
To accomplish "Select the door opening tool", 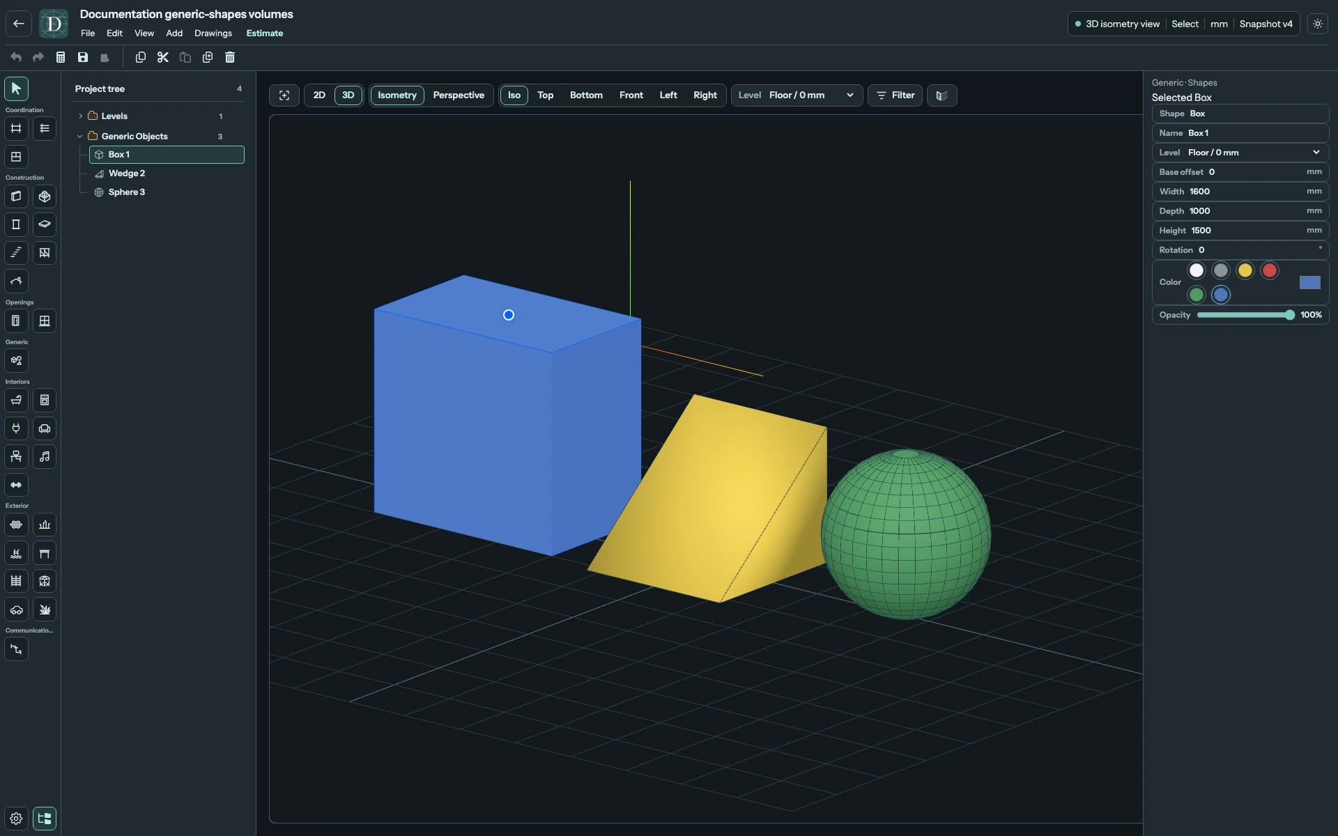I will click(x=16, y=321).
